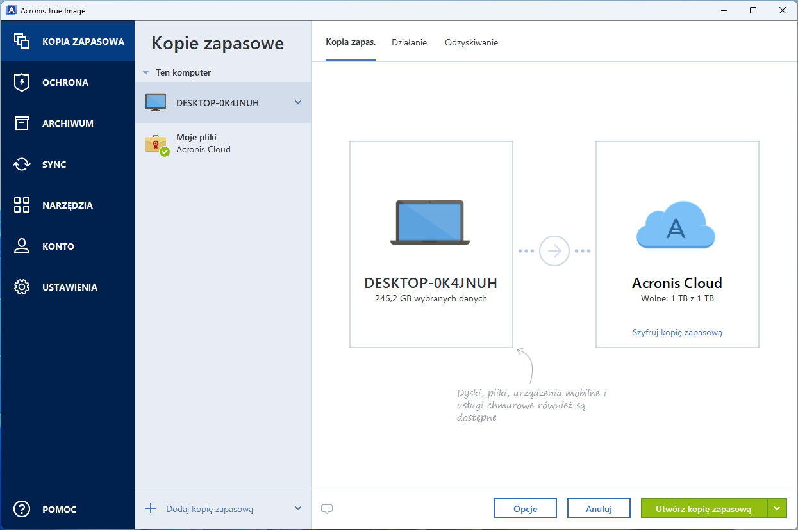Open the POMOC sidebar section

point(68,510)
